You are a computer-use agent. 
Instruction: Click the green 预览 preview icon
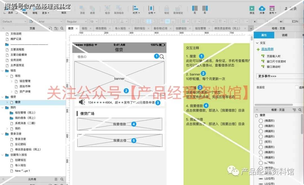(x=252, y=8)
